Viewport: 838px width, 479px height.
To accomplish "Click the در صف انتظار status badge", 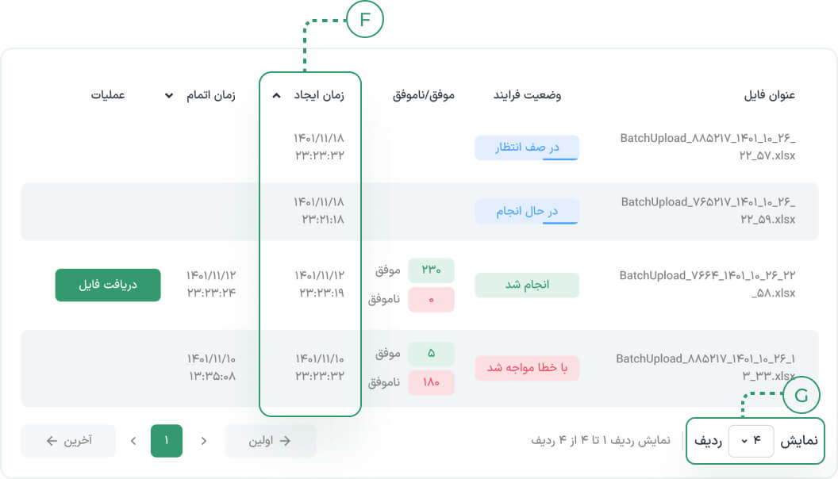I will [x=527, y=148].
